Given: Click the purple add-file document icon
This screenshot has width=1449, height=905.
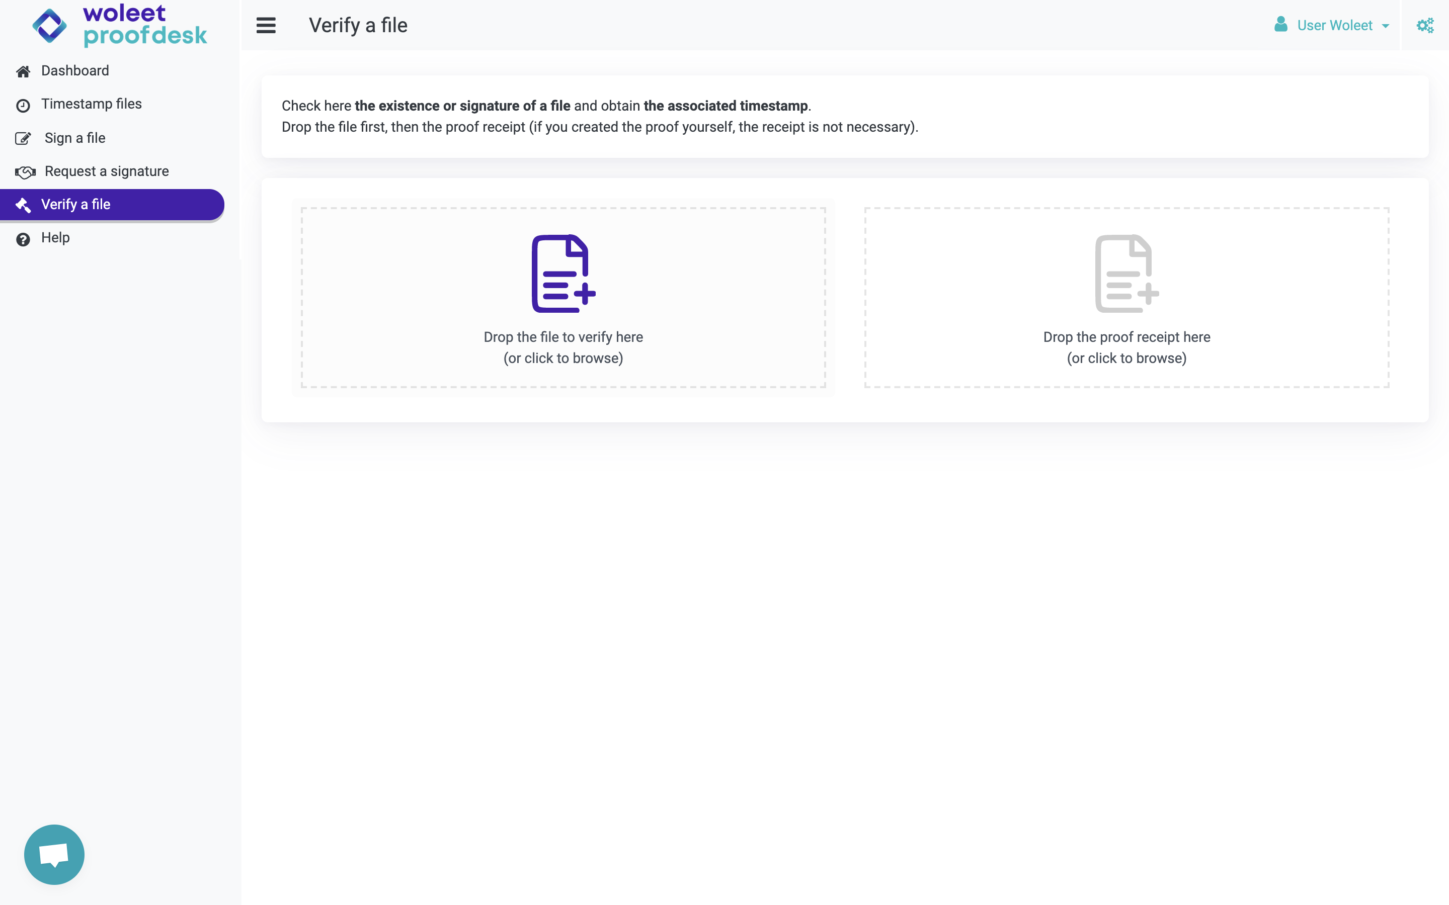Looking at the screenshot, I should pos(563,274).
